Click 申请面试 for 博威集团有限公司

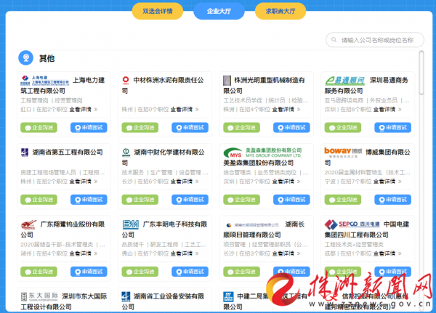pos(392,200)
